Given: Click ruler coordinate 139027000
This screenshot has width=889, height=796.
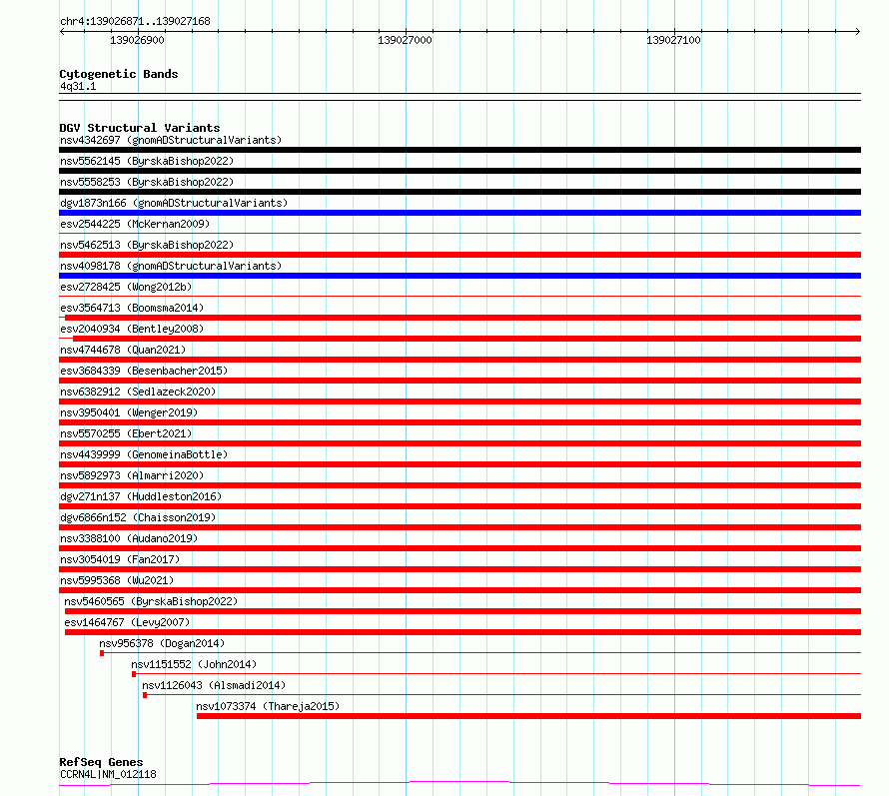Looking at the screenshot, I should [405, 40].
